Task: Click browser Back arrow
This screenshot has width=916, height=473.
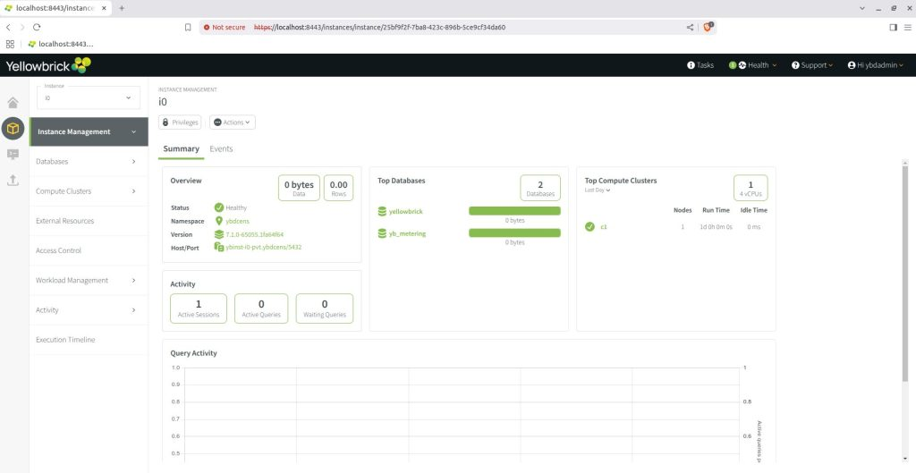Action: 8,27
